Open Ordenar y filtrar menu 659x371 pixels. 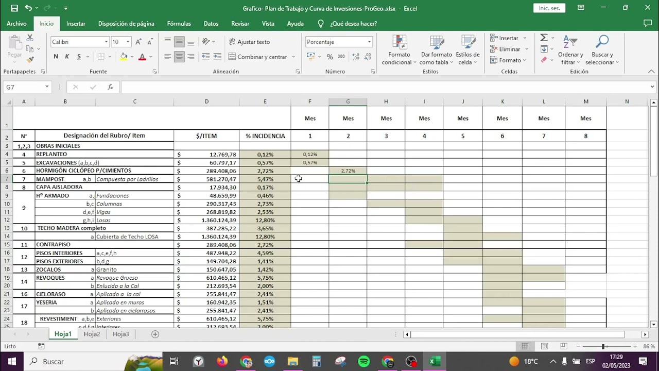click(570, 50)
